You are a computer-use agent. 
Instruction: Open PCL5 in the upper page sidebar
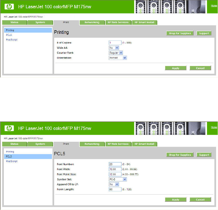click(9, 35)
